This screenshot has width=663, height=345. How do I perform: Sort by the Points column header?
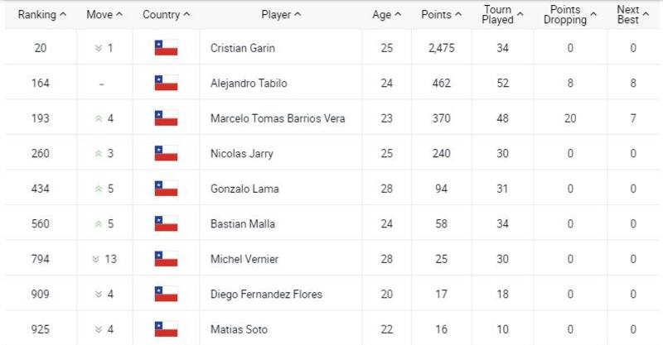pos(440,15)
